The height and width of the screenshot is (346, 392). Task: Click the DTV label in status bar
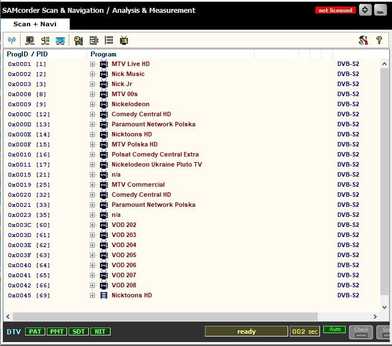click(x=14, y=331)
